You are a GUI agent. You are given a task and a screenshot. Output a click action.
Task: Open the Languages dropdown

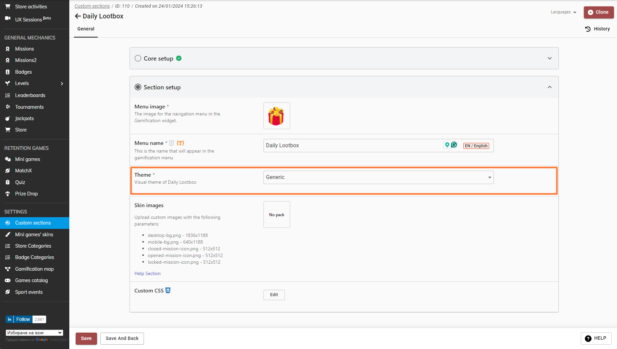pyautogui.click(x=563, y=12)
